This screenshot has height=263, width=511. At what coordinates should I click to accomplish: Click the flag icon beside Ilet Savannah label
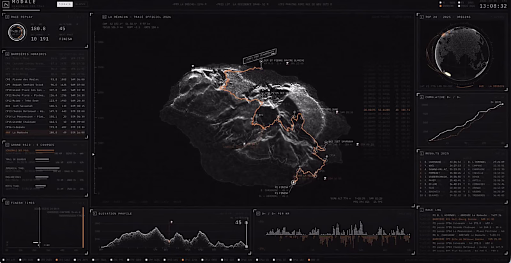click(x=358, y=144)
